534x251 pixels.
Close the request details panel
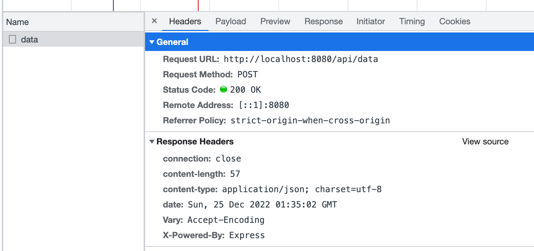point(154,21)
